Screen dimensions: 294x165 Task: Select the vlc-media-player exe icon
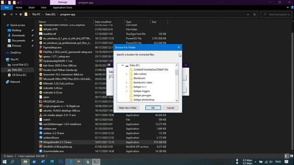[x=41, y=115]
